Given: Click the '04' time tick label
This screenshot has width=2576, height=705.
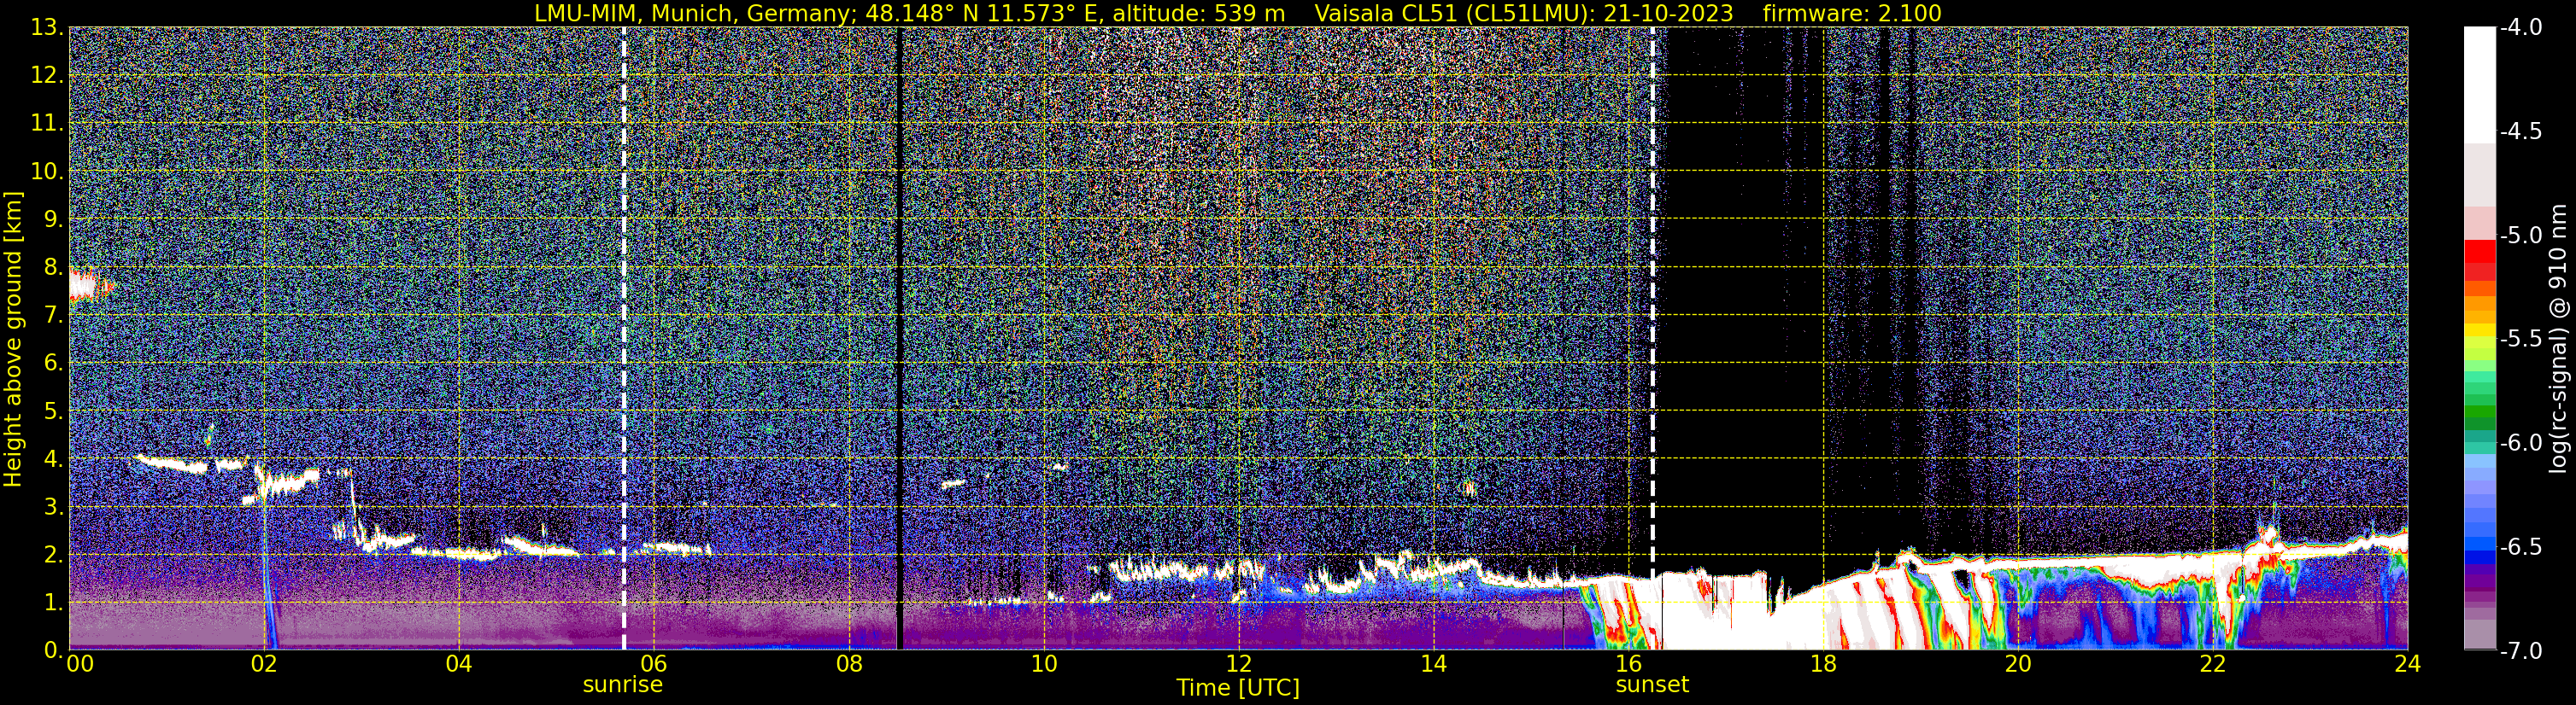Looking at the screenshot, I should click(459, 664).
